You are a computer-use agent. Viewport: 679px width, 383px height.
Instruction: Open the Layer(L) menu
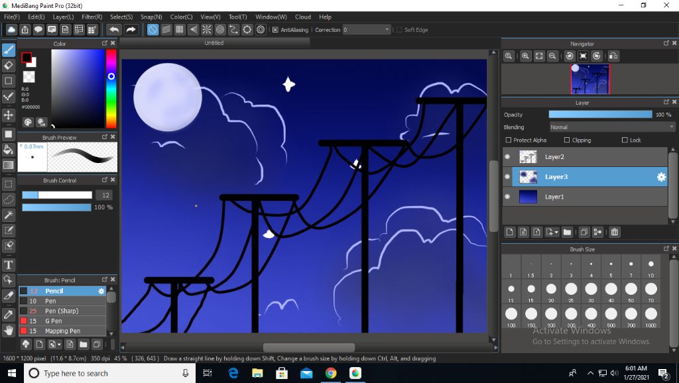pyautogui.click(x=63, y=17)
